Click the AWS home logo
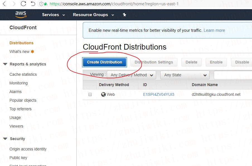Screen dimensions: 252x166 [x=21, y=14]
